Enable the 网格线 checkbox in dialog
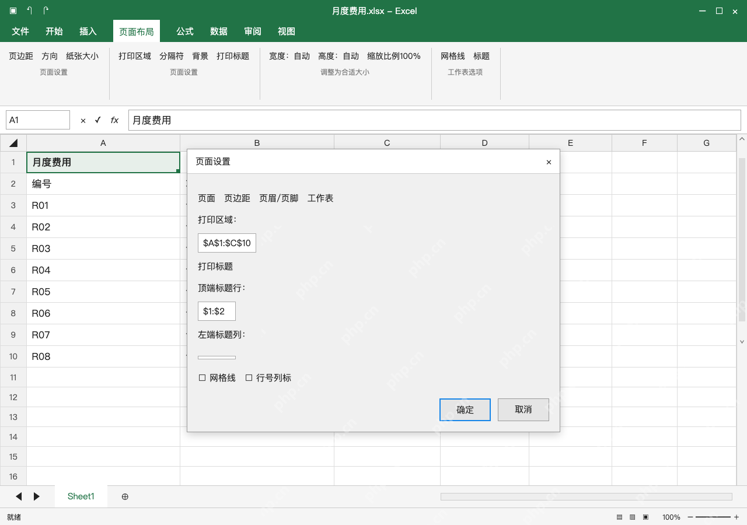Screen dimensions: 747x525 [x=203, y=378]
